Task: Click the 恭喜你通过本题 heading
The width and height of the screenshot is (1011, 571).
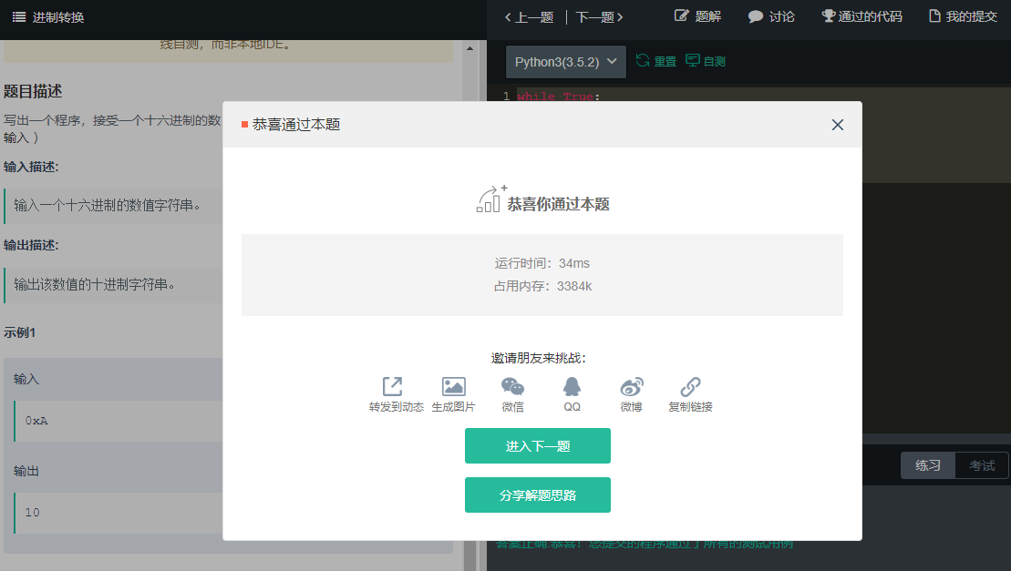Action: tap(558, 204)
